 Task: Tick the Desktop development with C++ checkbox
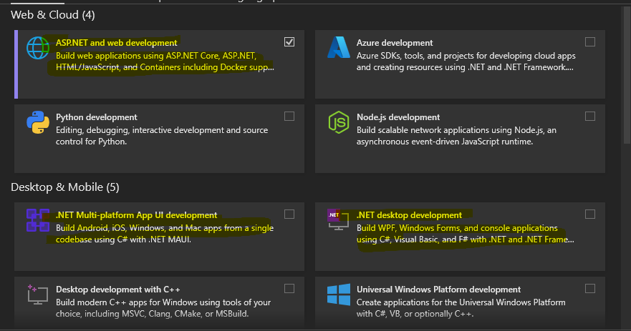pyautogui.click(x=289, y=289)
